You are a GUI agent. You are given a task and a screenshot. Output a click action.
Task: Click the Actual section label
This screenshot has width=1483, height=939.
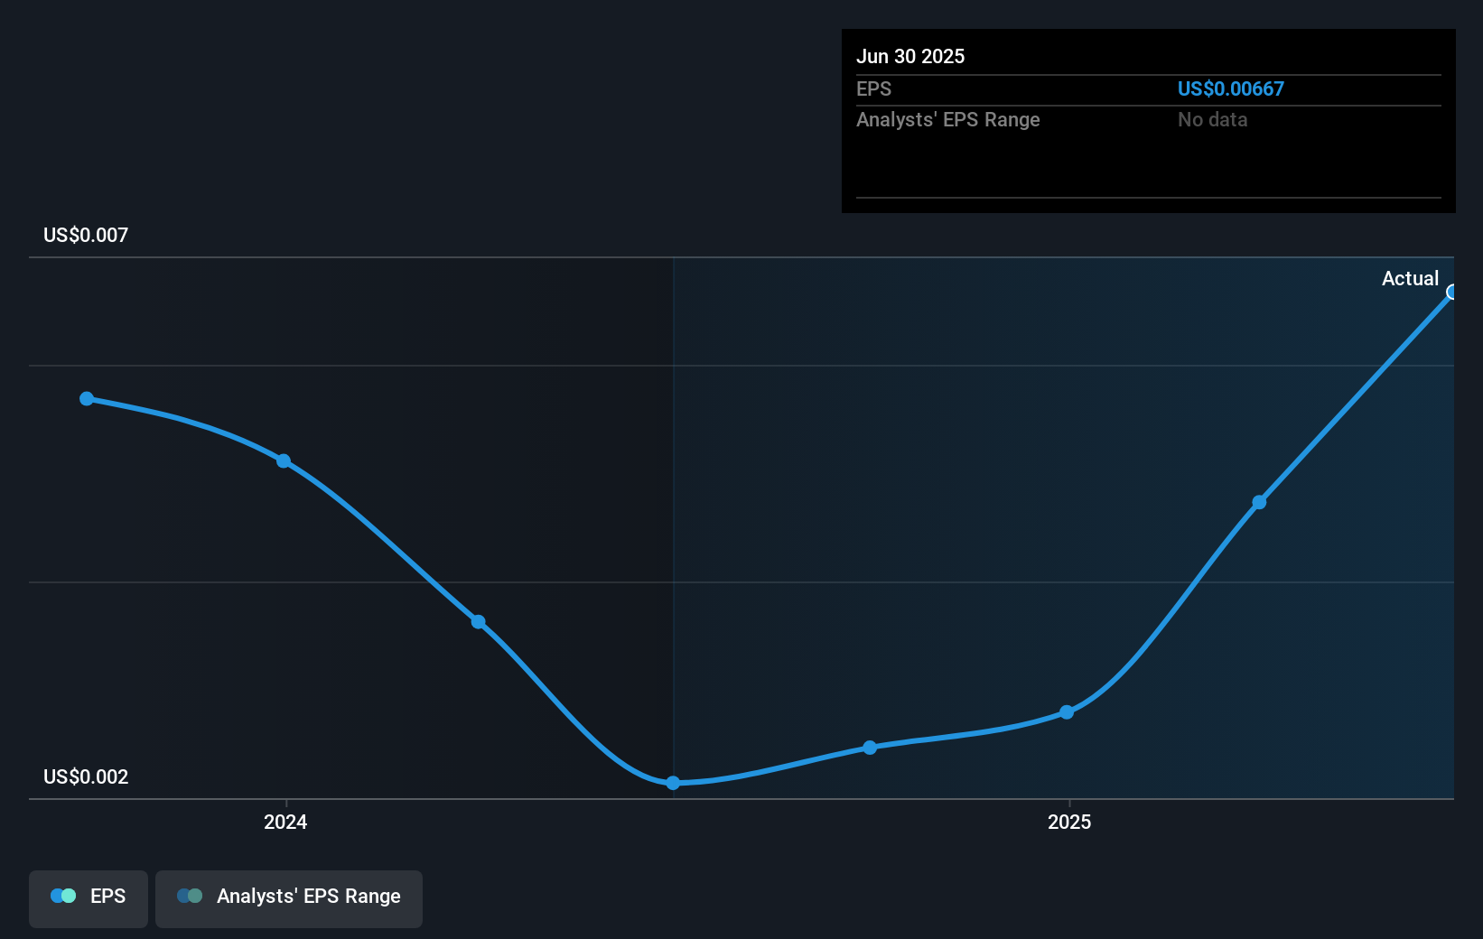tap(1410, 278)
